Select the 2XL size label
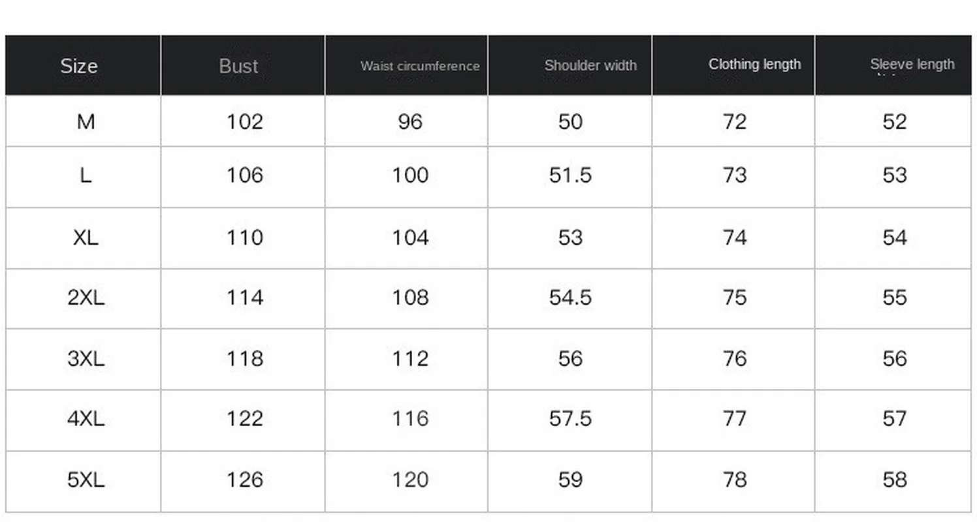The height and width of the screenshot is (522, 977). point(86,298)
